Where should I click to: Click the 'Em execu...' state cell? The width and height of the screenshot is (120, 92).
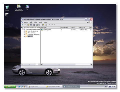[x=74, y=30]
